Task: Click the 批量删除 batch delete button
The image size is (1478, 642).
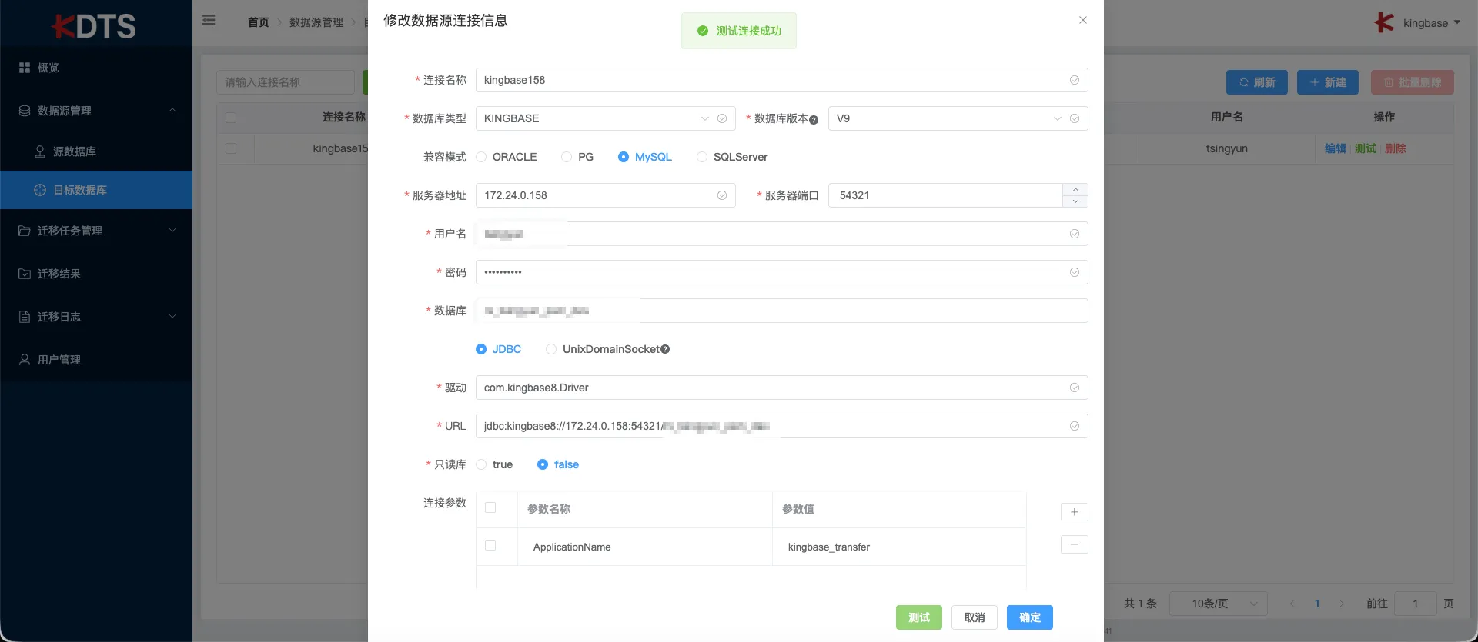Action: point(1412,82)
